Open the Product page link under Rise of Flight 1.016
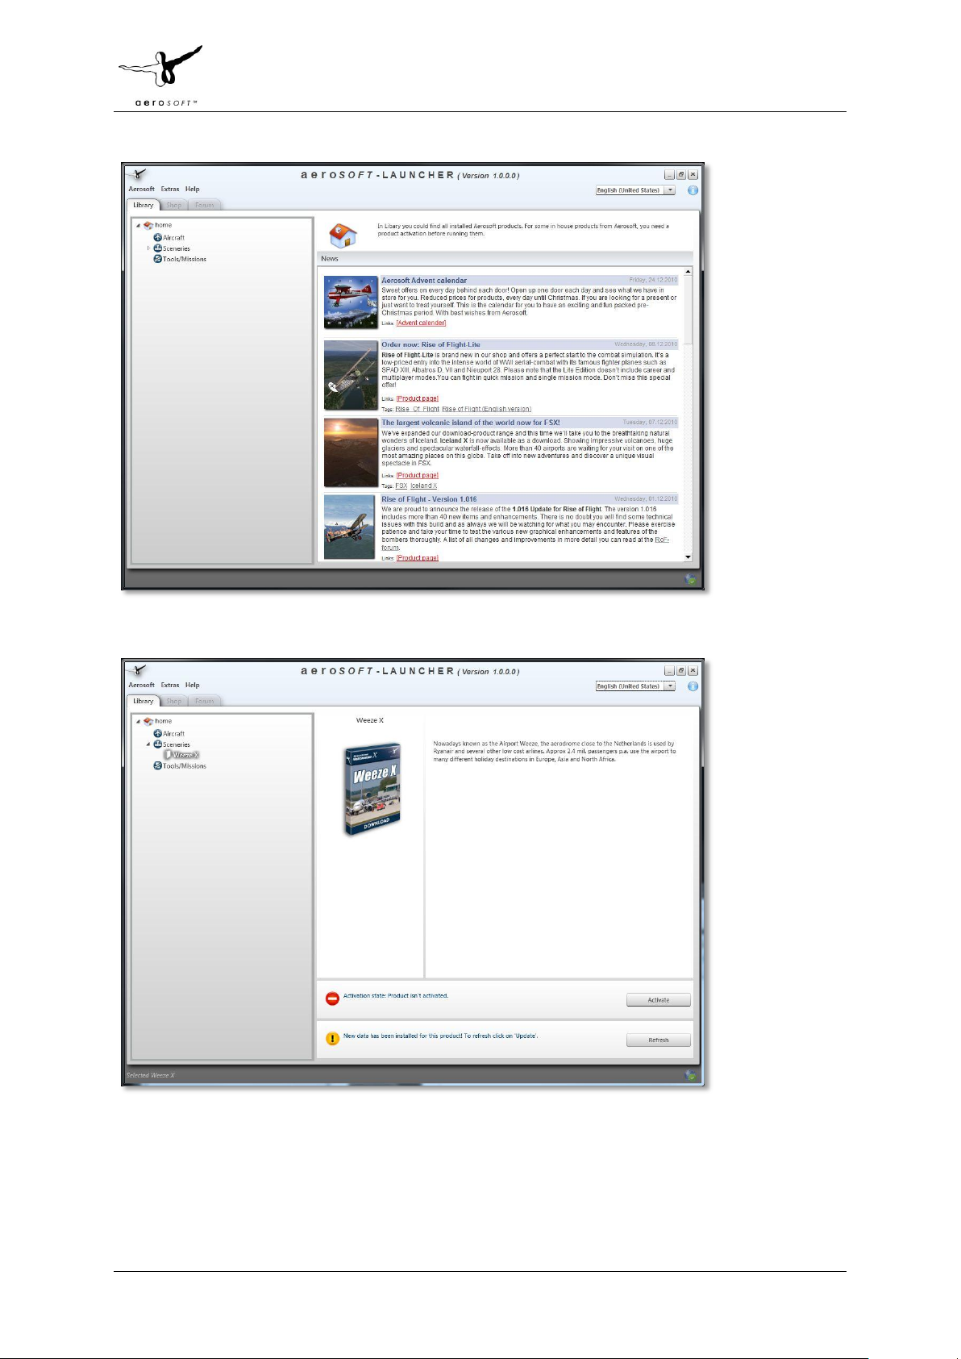This screenshot has height=1359, width=961. click(418, 558)
